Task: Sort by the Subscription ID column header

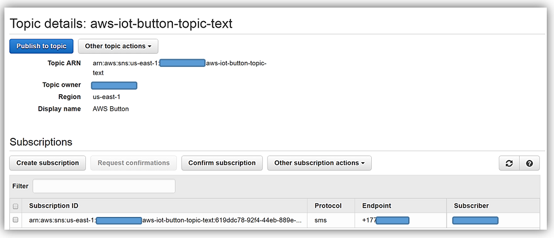Action: 54,206
